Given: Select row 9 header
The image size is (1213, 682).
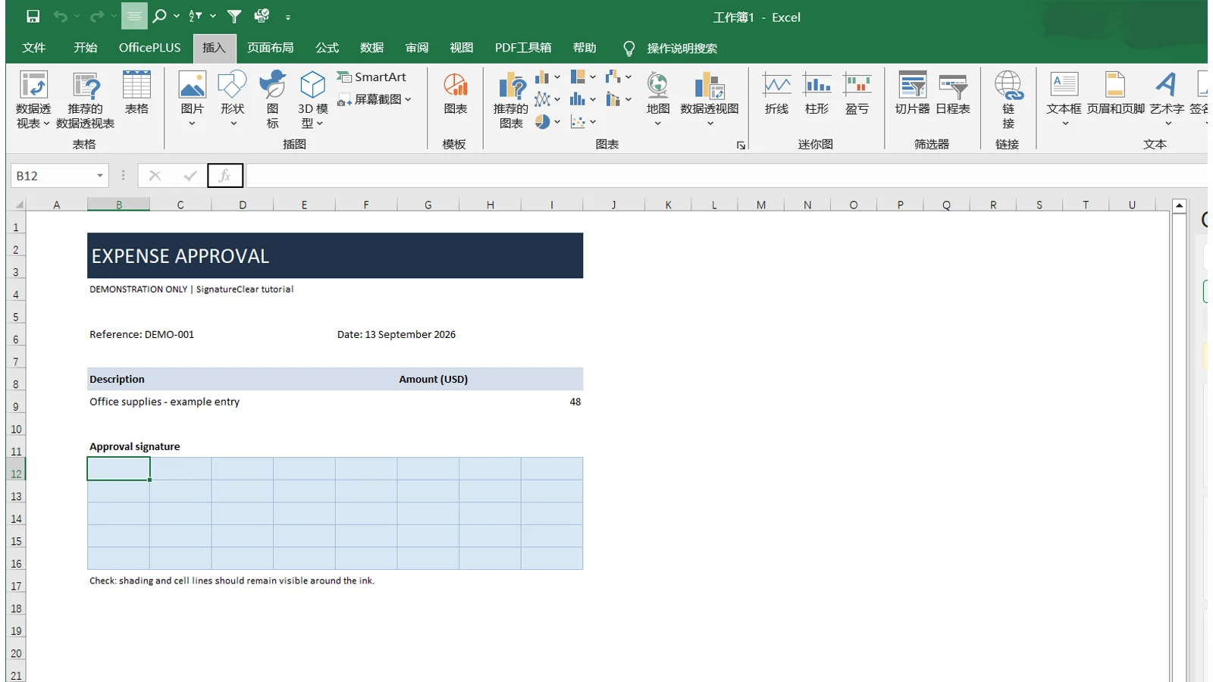Looking at the screenshot, I should tap(16, 406).
